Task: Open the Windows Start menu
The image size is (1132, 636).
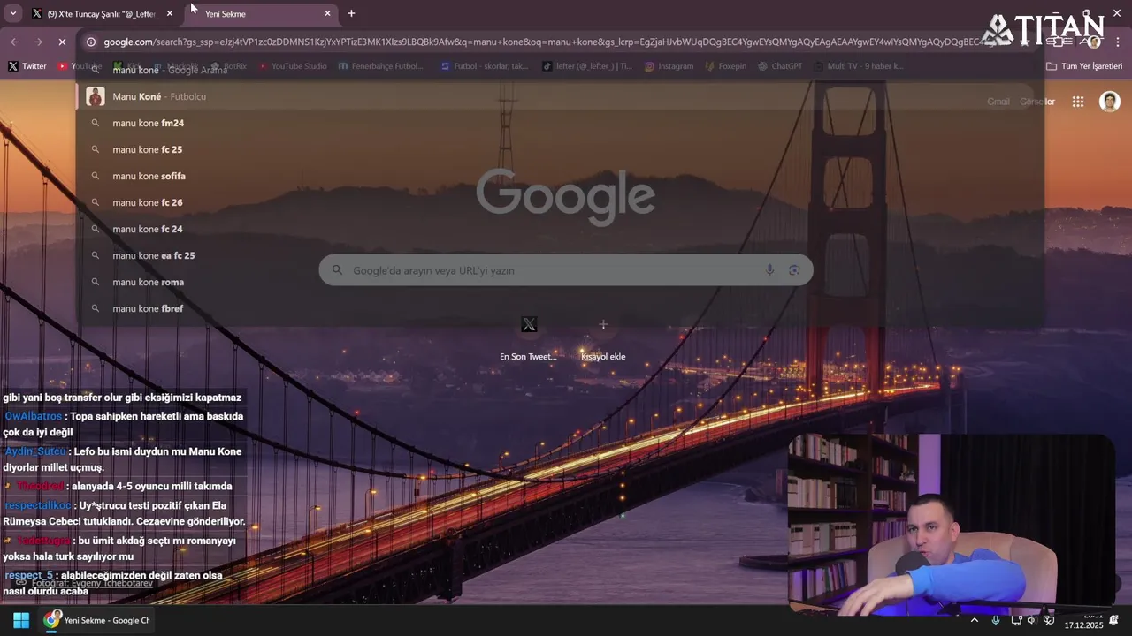Action: [21, 620]
